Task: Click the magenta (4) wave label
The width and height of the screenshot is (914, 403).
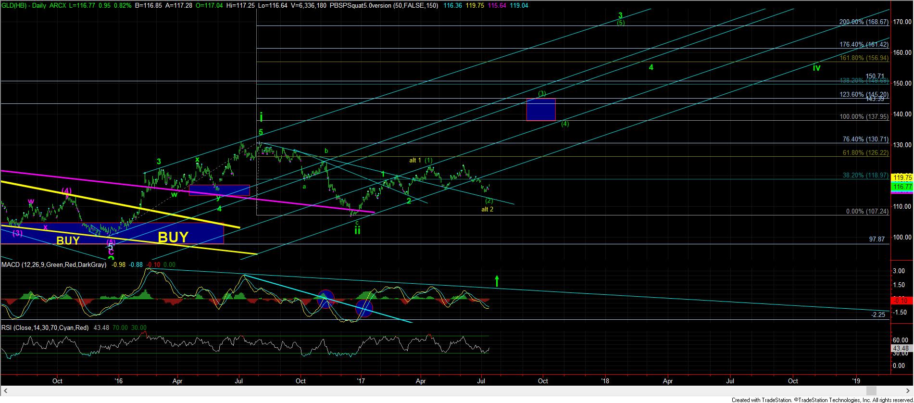Action: click(66, 191)
